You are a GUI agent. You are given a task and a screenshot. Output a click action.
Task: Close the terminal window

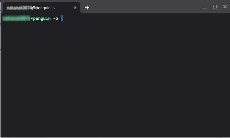coord(225,7)
